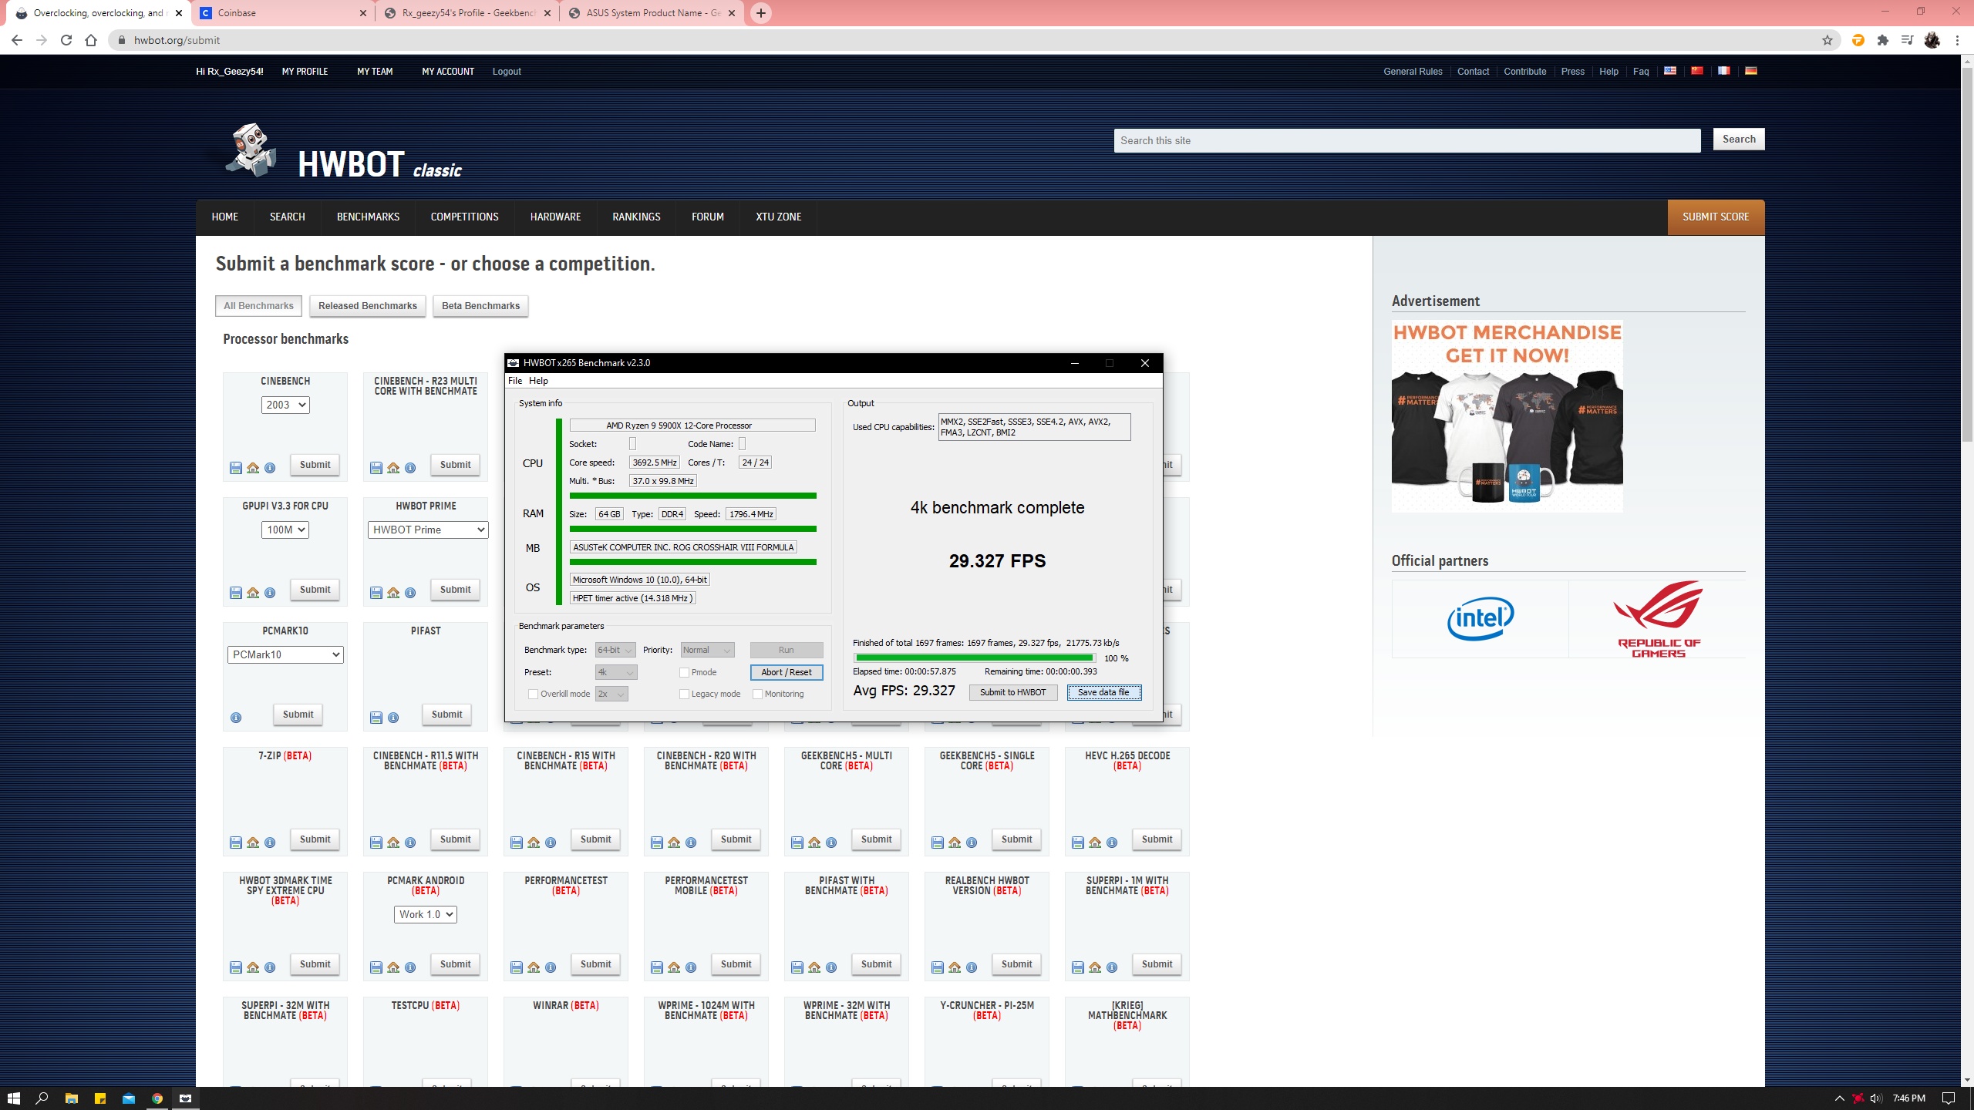Open the File menu in the x265 Benchmark window
Screen dimensions: 1974x1110
515,381
